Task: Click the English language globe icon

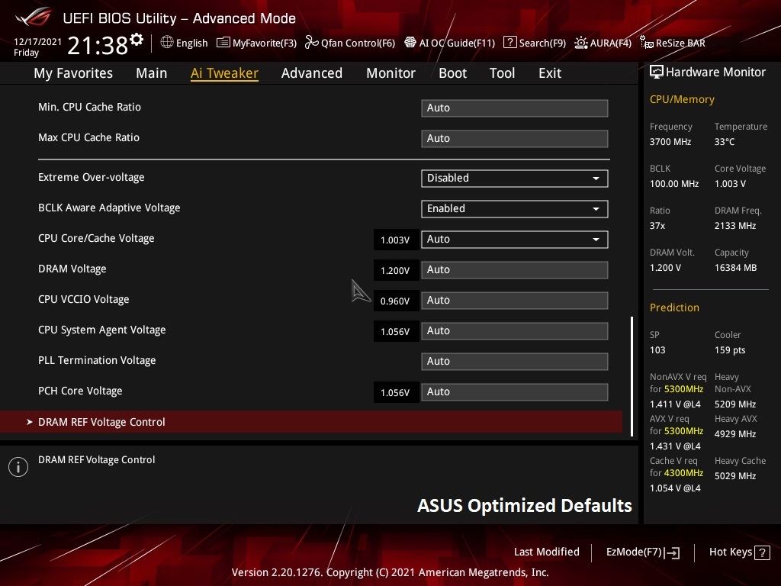Action: coord(167,43)
